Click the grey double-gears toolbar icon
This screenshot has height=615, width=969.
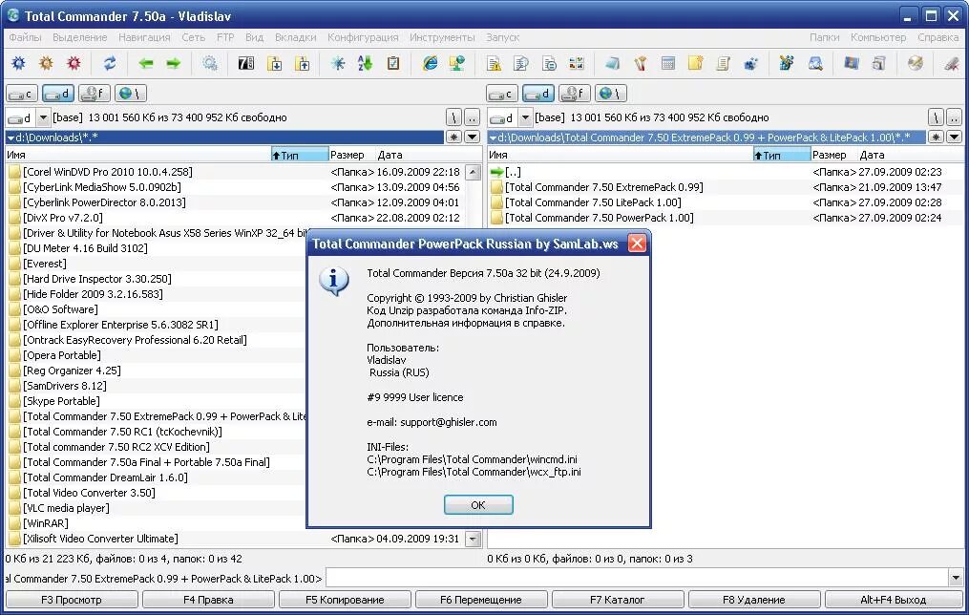tap(210, 63)
